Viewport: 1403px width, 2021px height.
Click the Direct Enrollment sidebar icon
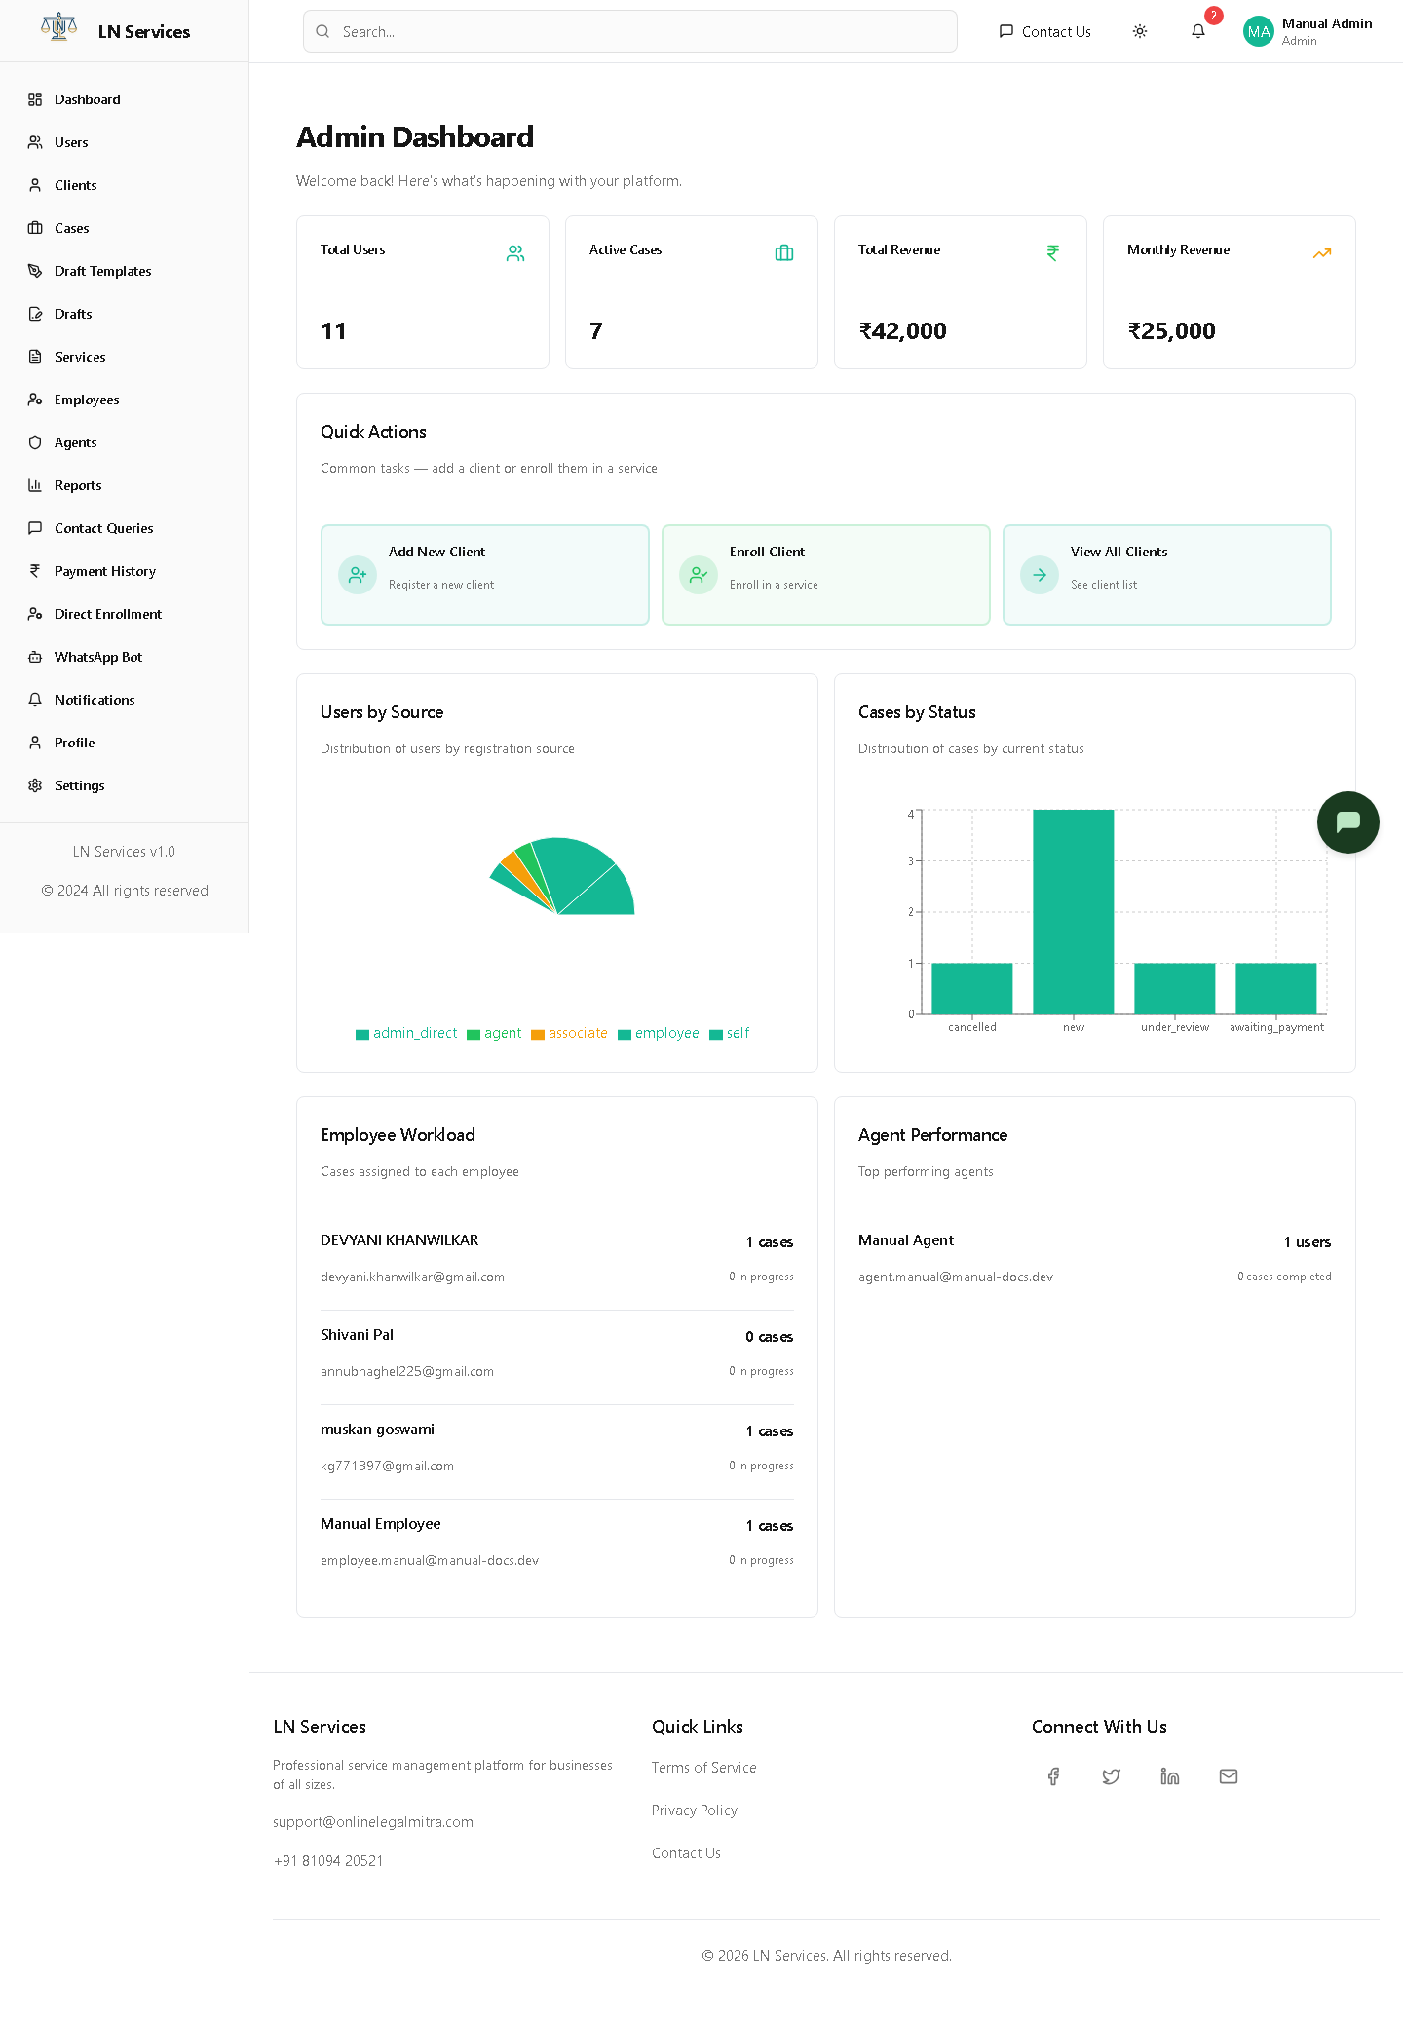(x=35, y=614)
